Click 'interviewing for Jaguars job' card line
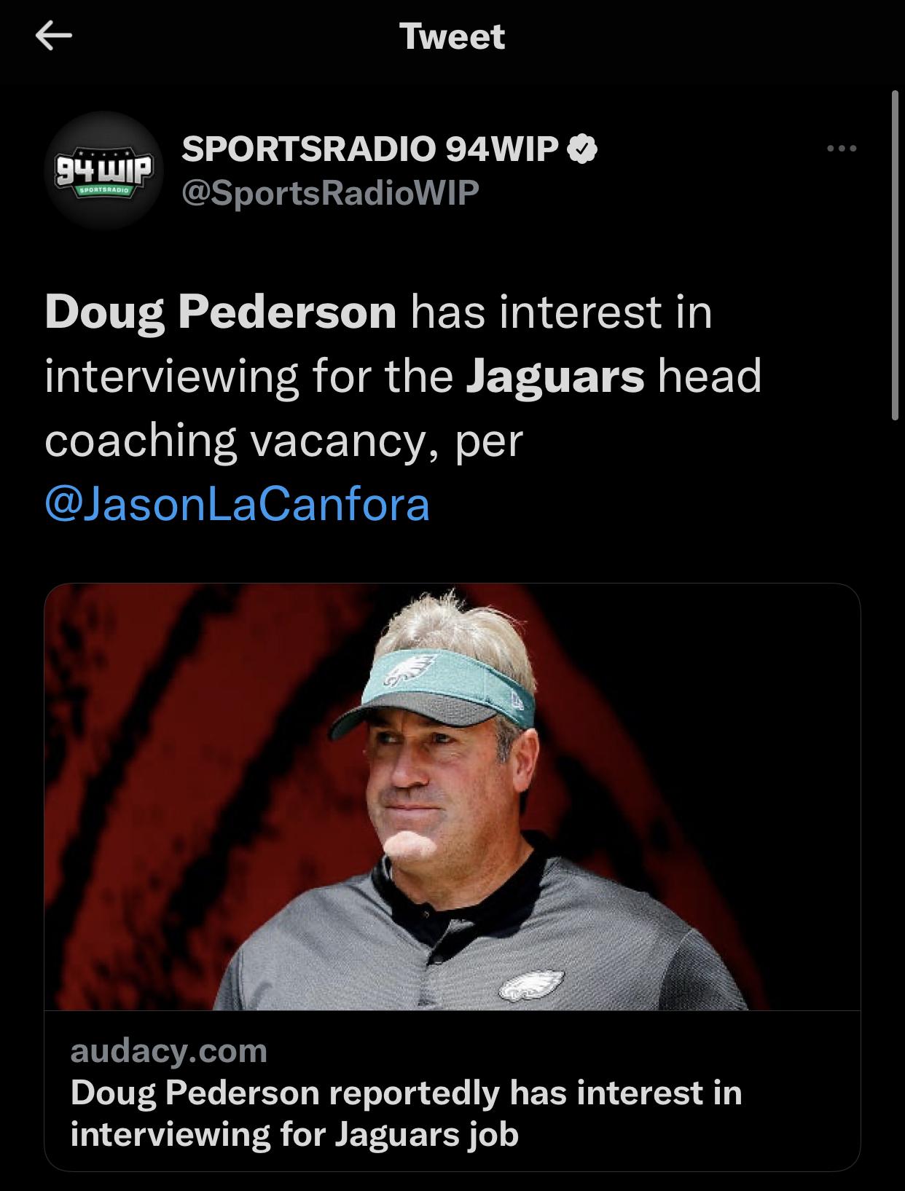This screenshot has height=1191, width=905. pos(294,1135)
